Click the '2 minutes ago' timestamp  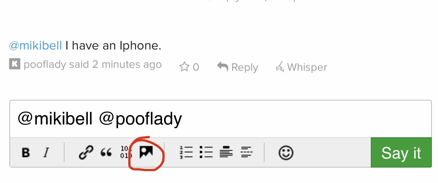pos(127,64)
